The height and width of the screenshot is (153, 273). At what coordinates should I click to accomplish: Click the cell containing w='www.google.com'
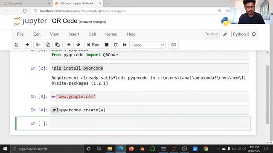coord(149,96)
